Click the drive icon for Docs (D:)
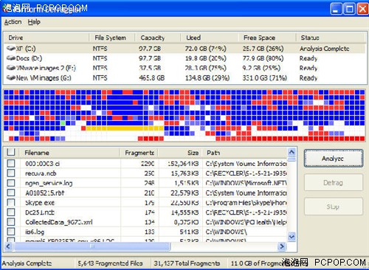The height and width of the screenshot is (270, 369). [x=11, y=58]
